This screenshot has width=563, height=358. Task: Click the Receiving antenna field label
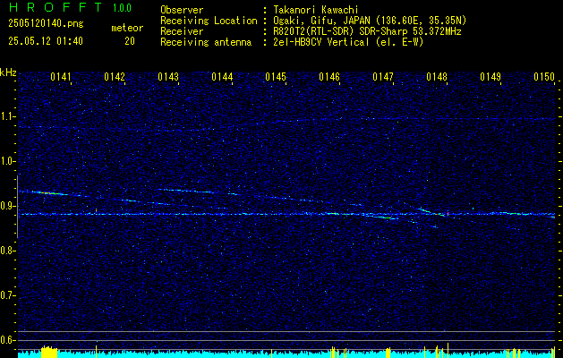coord(206,42)
